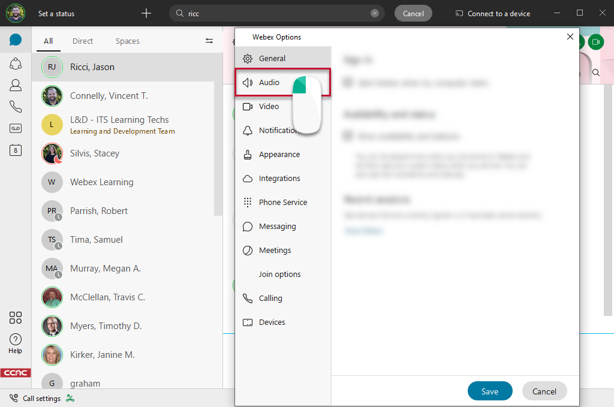
Task: Switch to the Direct tab
Action: point(83,41)
